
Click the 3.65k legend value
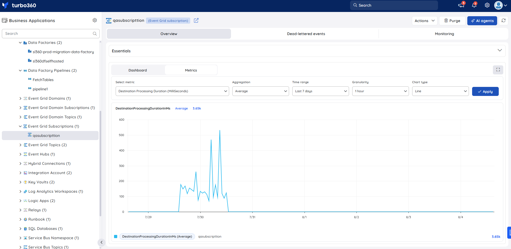click(496, 237)
